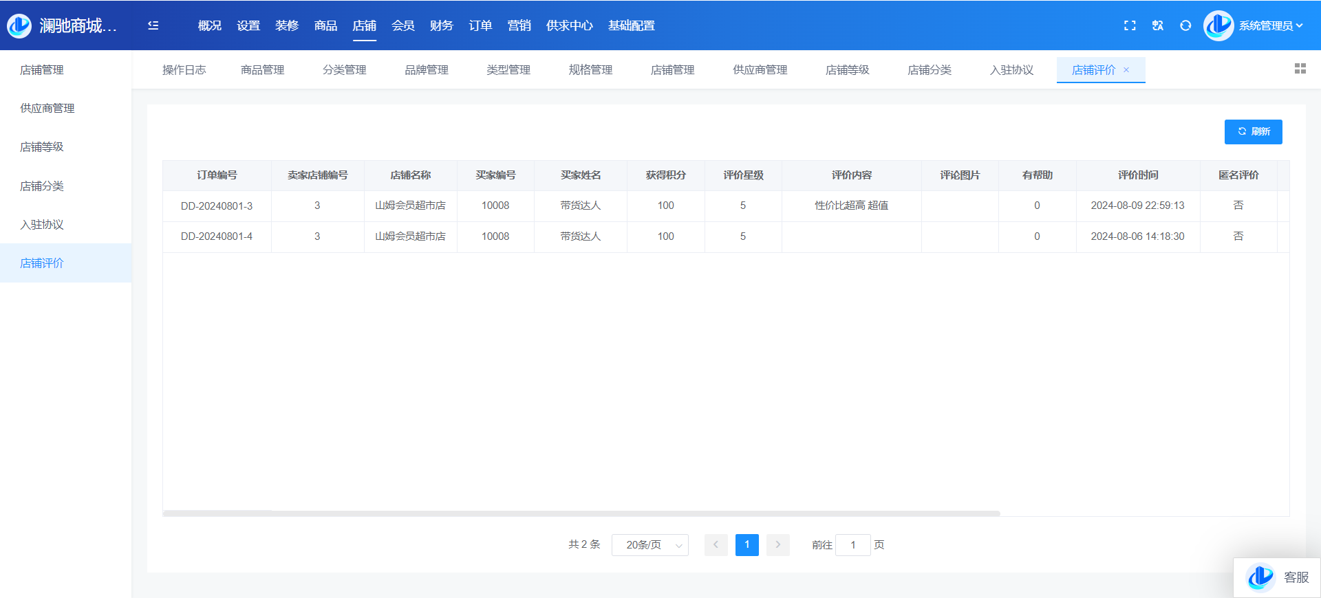Image resolution: width=1321 pixels, height=598 pixels.
Task: Click the system administrator avatar
Action: 1218,25
